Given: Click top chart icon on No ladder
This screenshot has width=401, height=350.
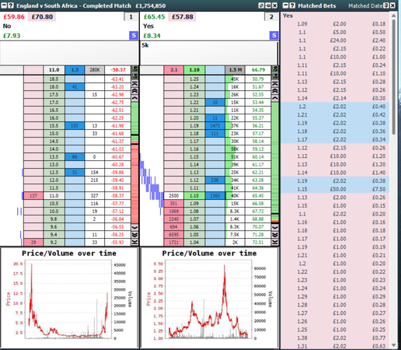Looking at the screenshot, I should 135,69.
